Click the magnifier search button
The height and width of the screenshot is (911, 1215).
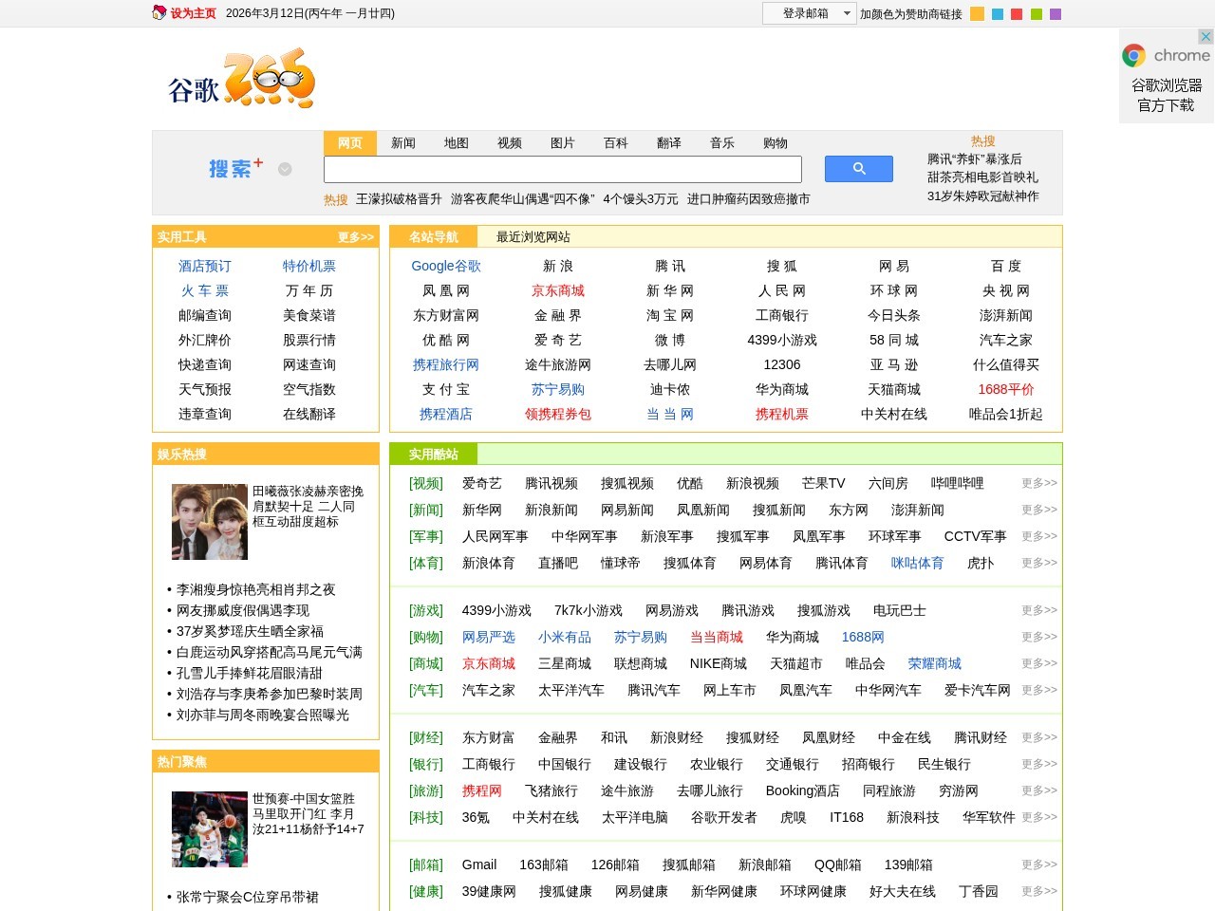click(859, 169)
